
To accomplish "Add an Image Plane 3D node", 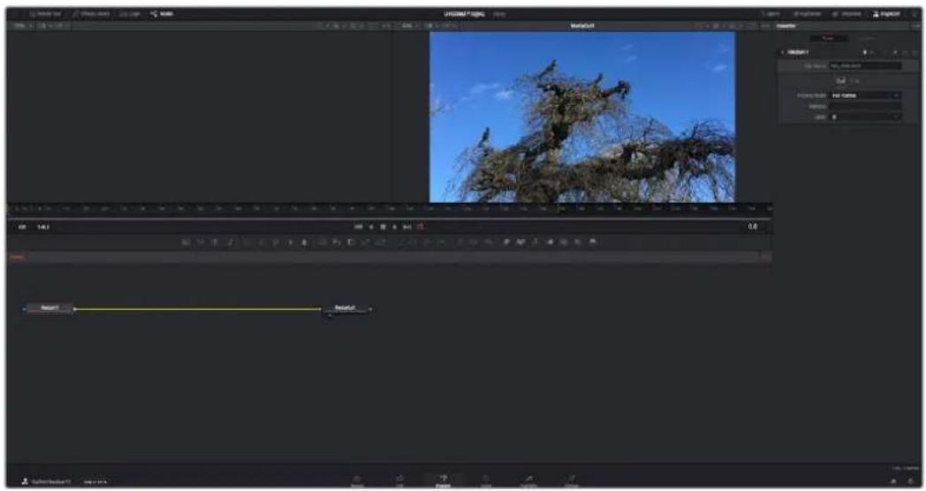I will pyautogui.click(x=506, y=242).
